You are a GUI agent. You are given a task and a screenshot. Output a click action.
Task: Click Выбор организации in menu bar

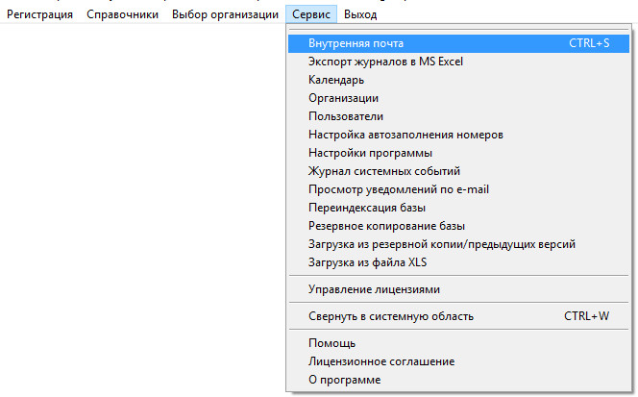(225, 15)
